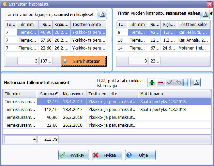Open help with the Ohje button
The image size is (214, 166).
140,155
